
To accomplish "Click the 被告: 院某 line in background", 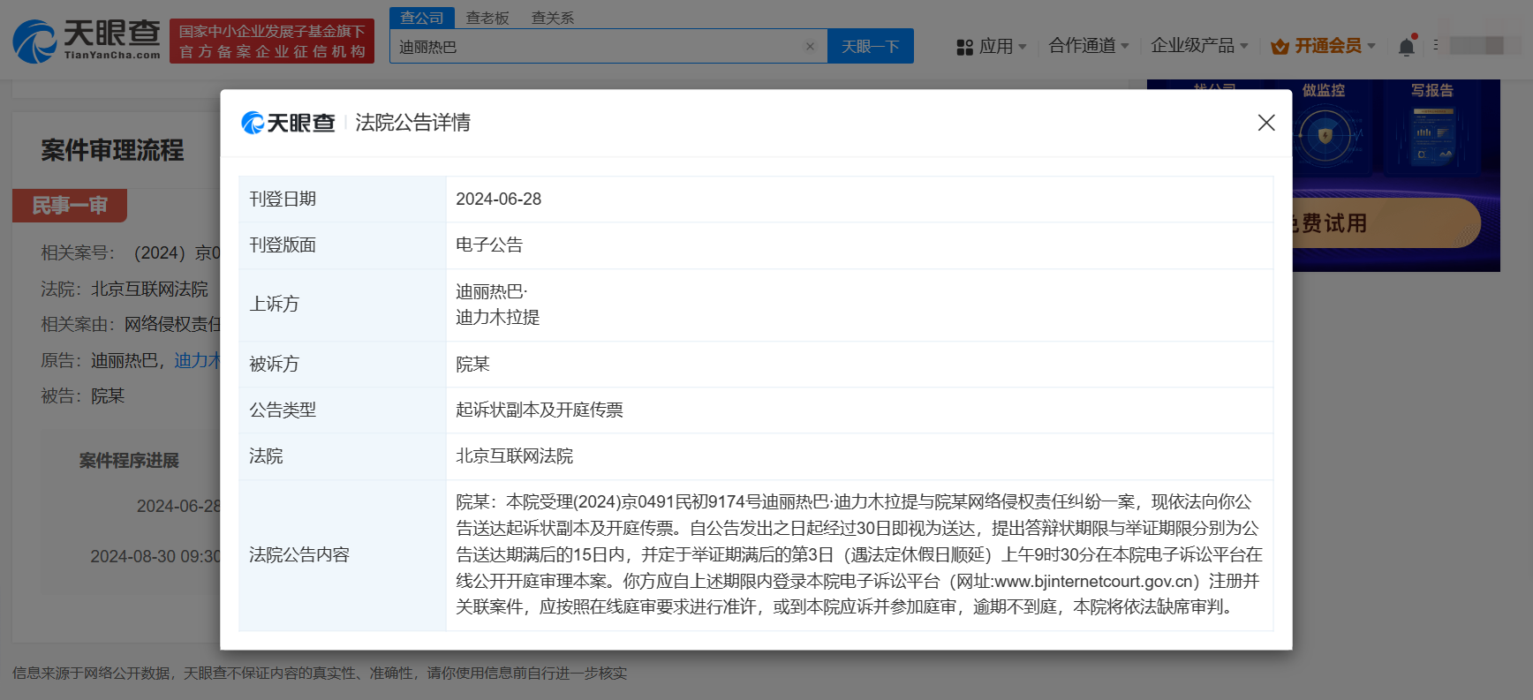I will (x=83, y=396).
